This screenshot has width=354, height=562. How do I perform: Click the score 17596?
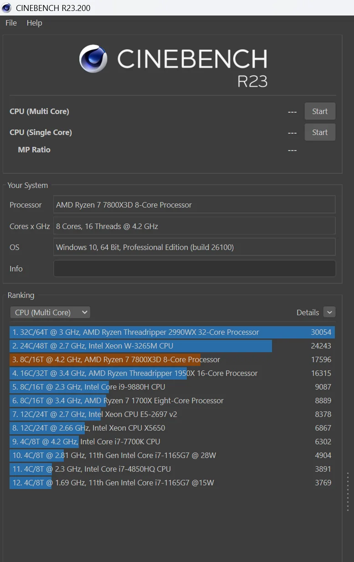pyautogui.click(x=321, y=359)
